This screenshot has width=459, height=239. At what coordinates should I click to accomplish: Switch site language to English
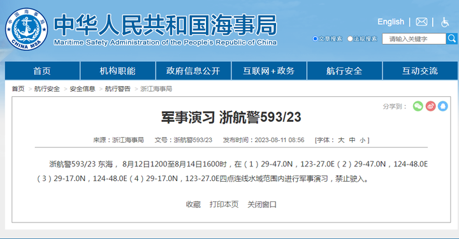[391, 22]
